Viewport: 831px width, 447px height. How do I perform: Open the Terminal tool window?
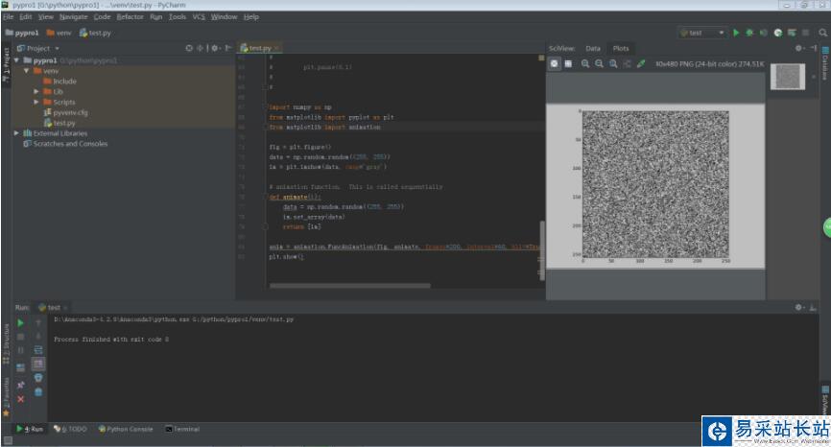[x=182, y=429]
